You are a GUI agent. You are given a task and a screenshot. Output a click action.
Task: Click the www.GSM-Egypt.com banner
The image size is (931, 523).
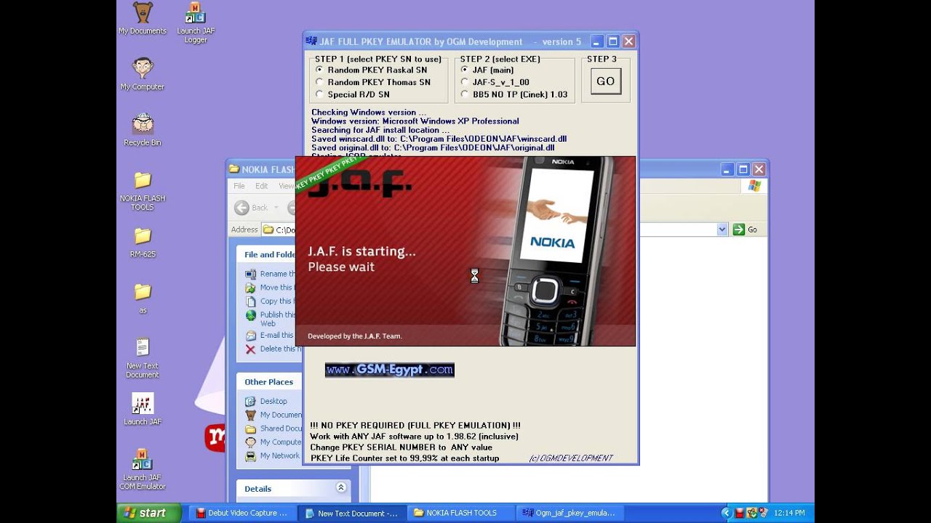point(390,370)
